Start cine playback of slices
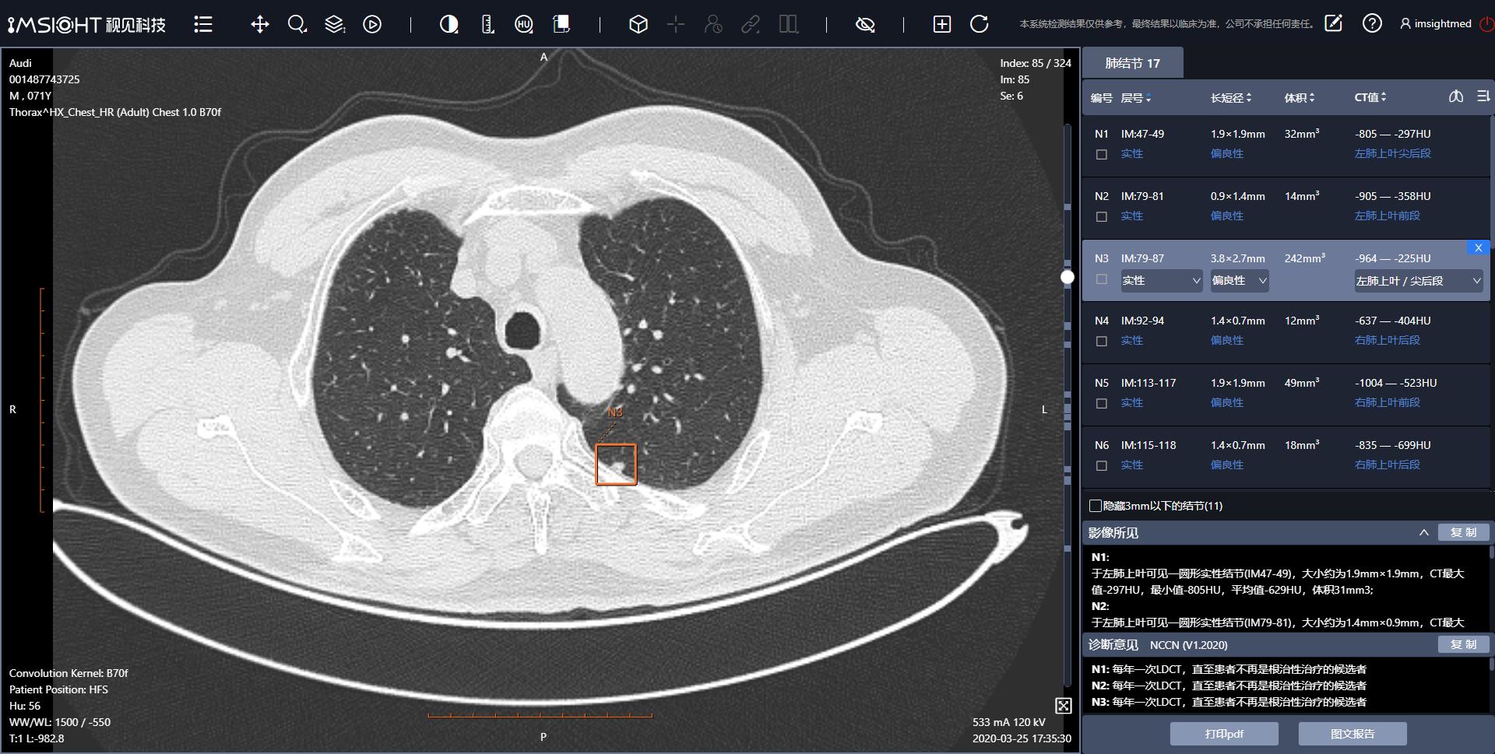The height and width of the screenshot is (754, 1495). pyautogui.click(x=372, y=24)
